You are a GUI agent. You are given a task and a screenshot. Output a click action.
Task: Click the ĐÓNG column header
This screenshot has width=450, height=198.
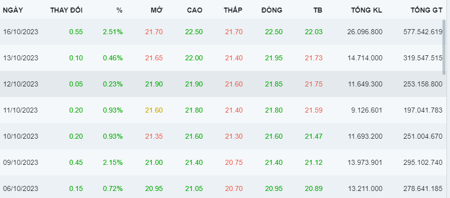(x=272, y=11)
